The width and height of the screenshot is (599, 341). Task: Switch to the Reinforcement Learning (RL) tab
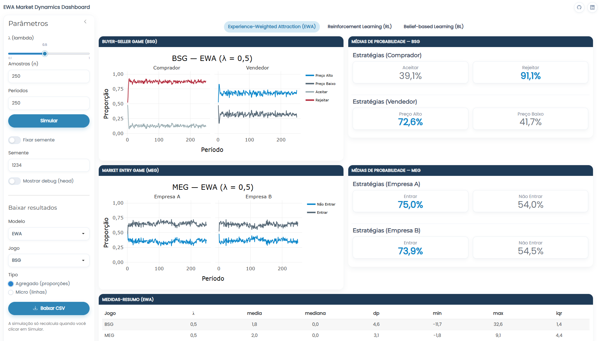click(359, 27)
